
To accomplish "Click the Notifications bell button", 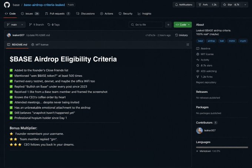I will (183, 5).
